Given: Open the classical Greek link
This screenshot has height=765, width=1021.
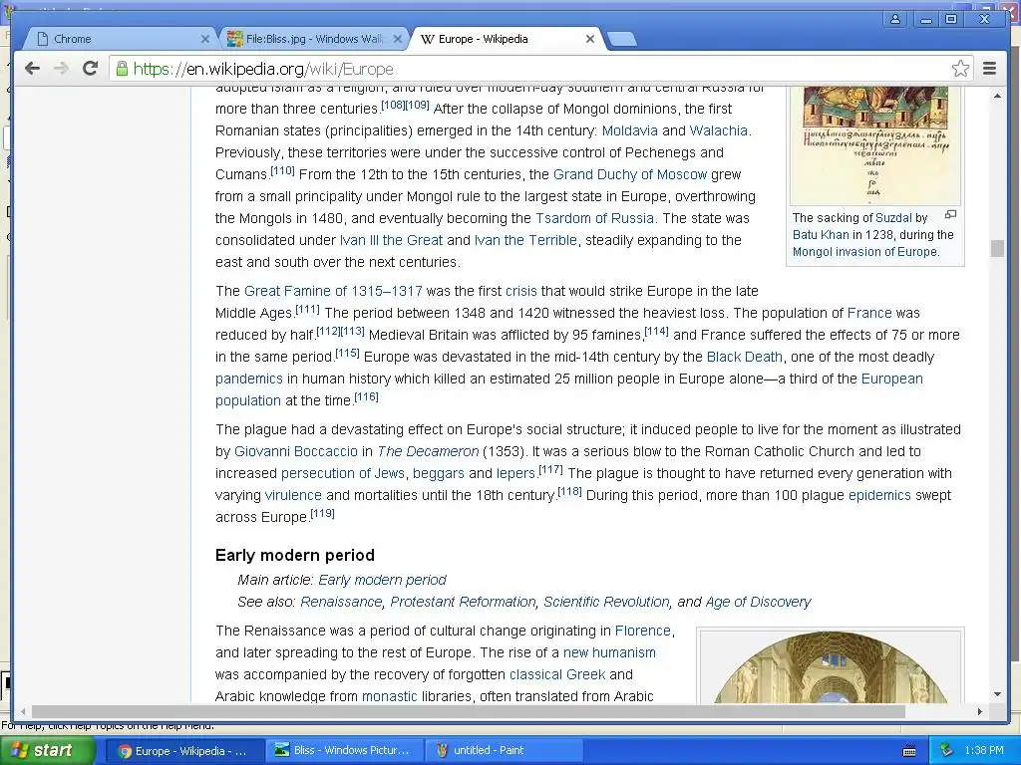Looking at the screenshot, I should (557, 675).
